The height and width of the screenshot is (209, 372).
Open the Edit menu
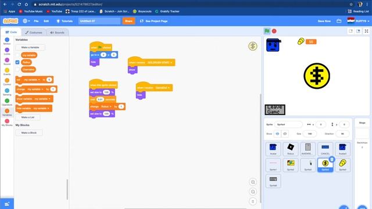pyautogui.click(x=46, y=21)
